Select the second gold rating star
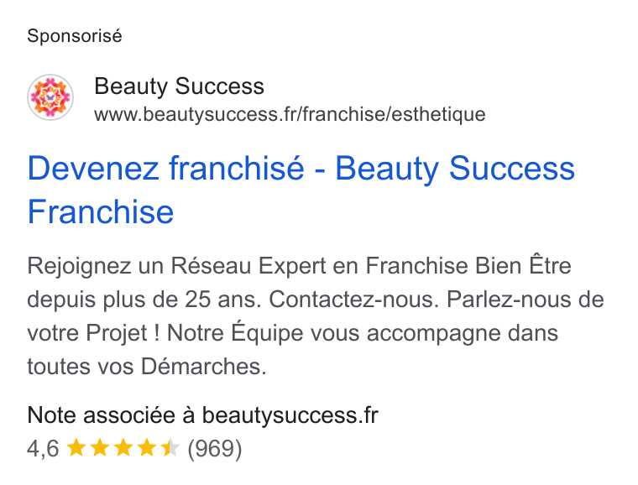This screenshot has width=638, height=485. pyautogui.click(x=100, y=448)
